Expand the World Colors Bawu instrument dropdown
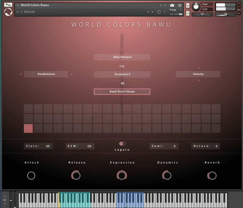The height and width of the screenshot is (208, 243). point(18,5)
